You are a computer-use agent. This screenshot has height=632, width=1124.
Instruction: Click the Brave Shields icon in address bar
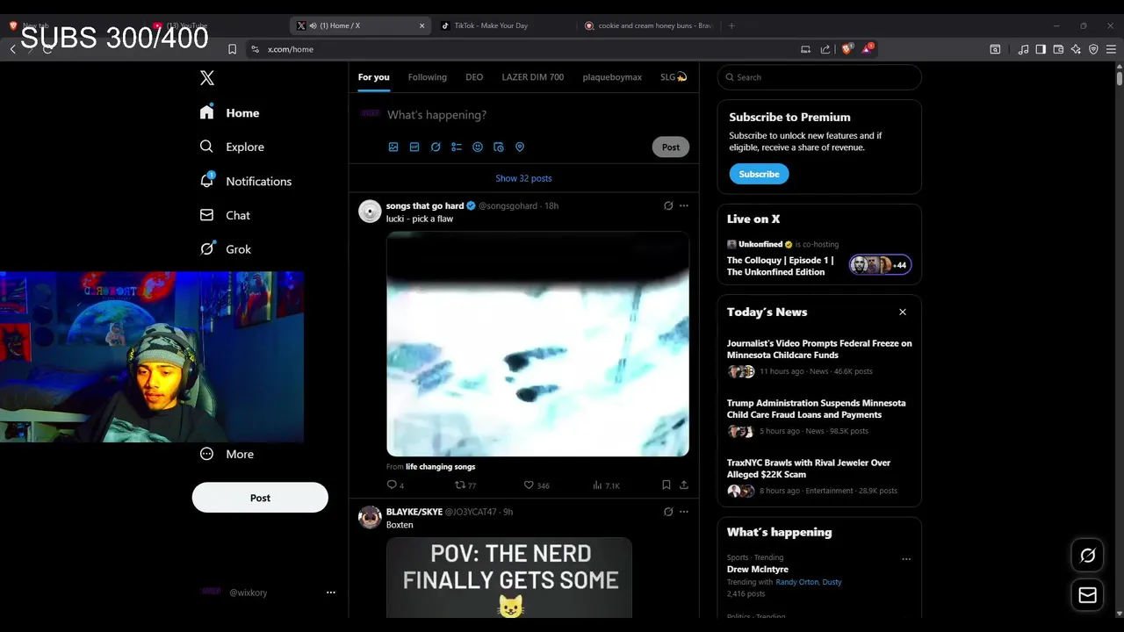(x=847, y=49)
